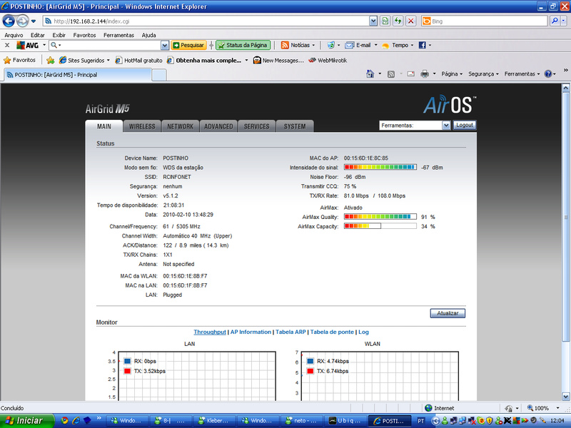This screenshot has width=571, height=428.
Task: Switch to the NETWORK tab
Action: click(x=181, y=126)
